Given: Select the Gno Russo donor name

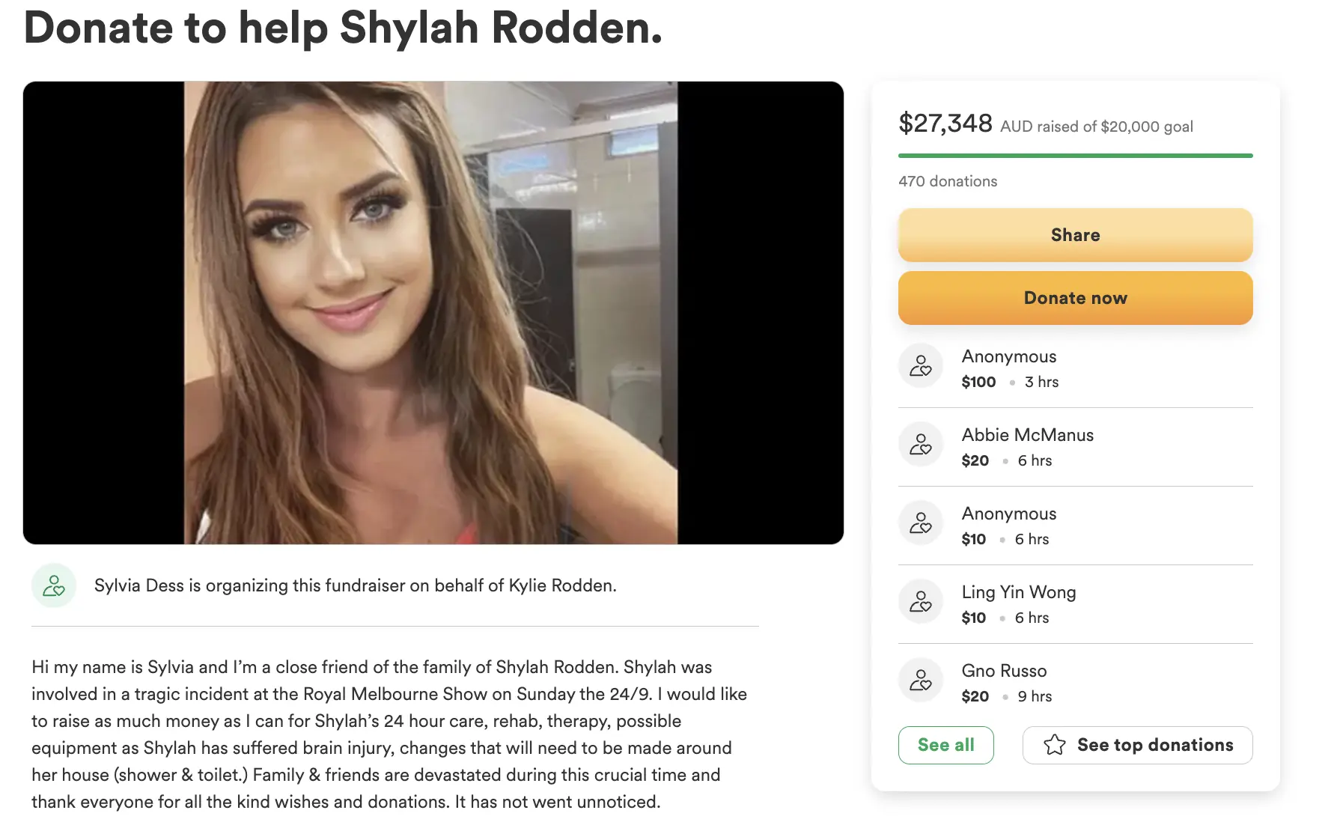Looking at the screenshot, I should (1004, 671).
